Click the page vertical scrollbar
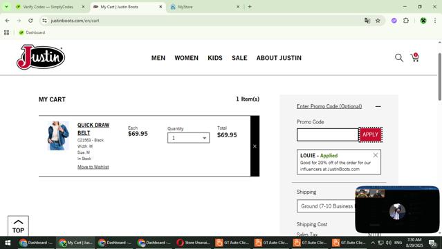This screenshot has width=442, height=249. pyautogui.click(x=439, y=77)
